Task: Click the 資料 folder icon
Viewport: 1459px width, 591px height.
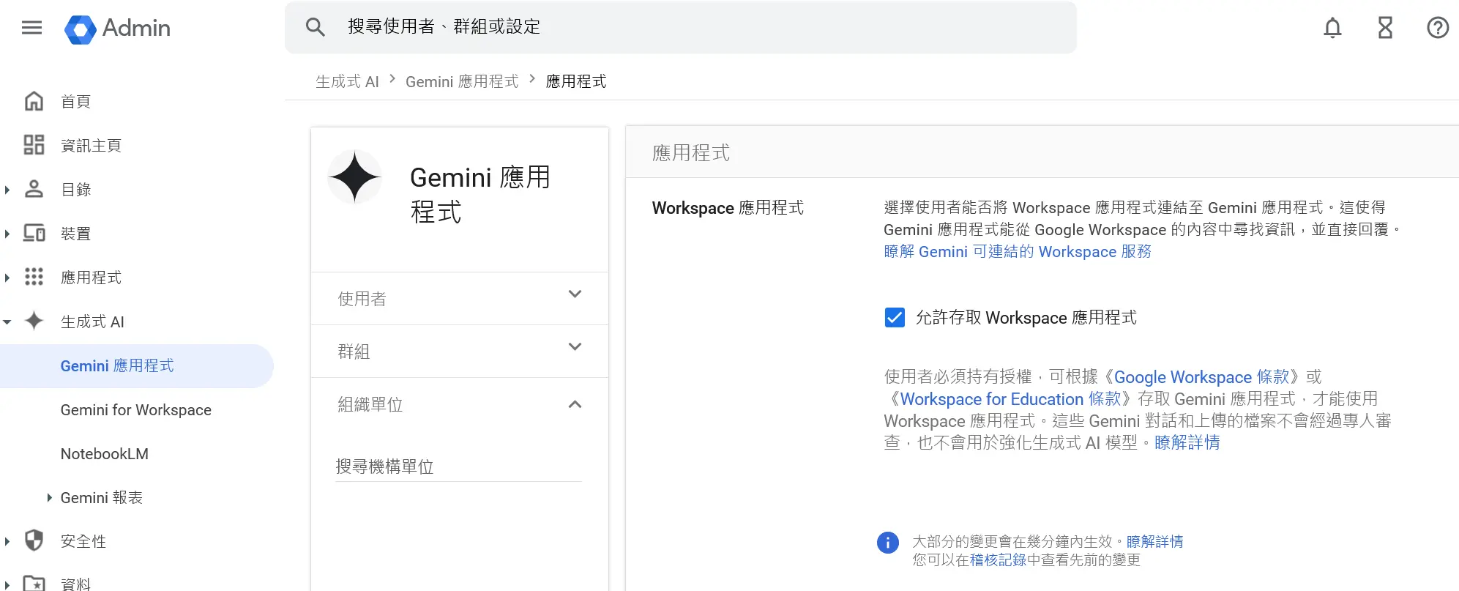Action: click(34, 584)
